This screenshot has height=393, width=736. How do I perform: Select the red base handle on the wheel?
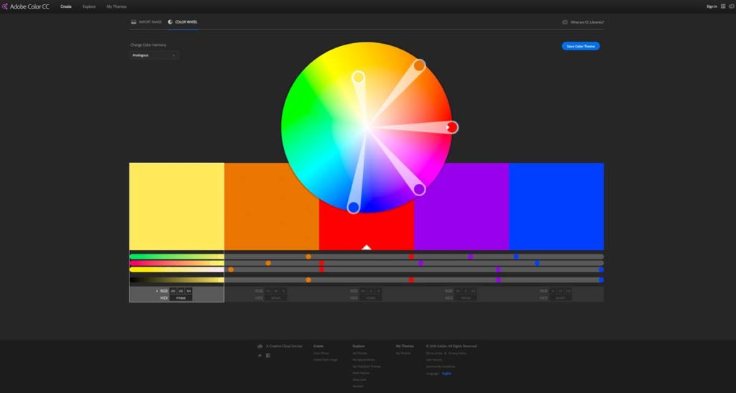point(451,127)
